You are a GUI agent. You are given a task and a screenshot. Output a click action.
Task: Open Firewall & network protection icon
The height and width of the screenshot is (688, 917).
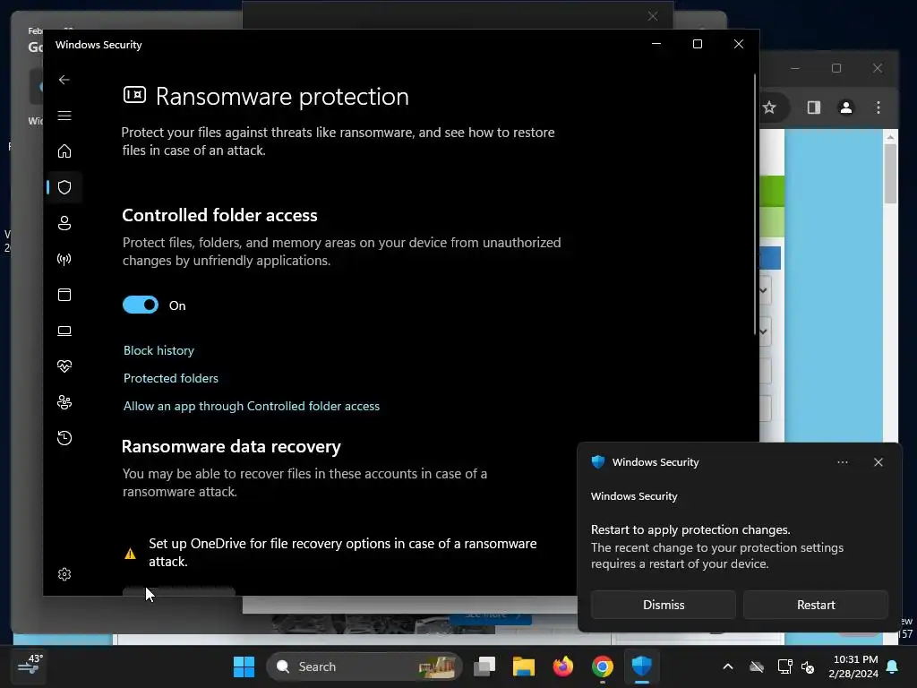coord(64,259)
